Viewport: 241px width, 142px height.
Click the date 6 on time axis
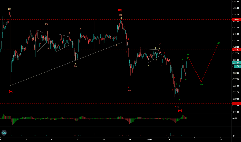[52, 140]
